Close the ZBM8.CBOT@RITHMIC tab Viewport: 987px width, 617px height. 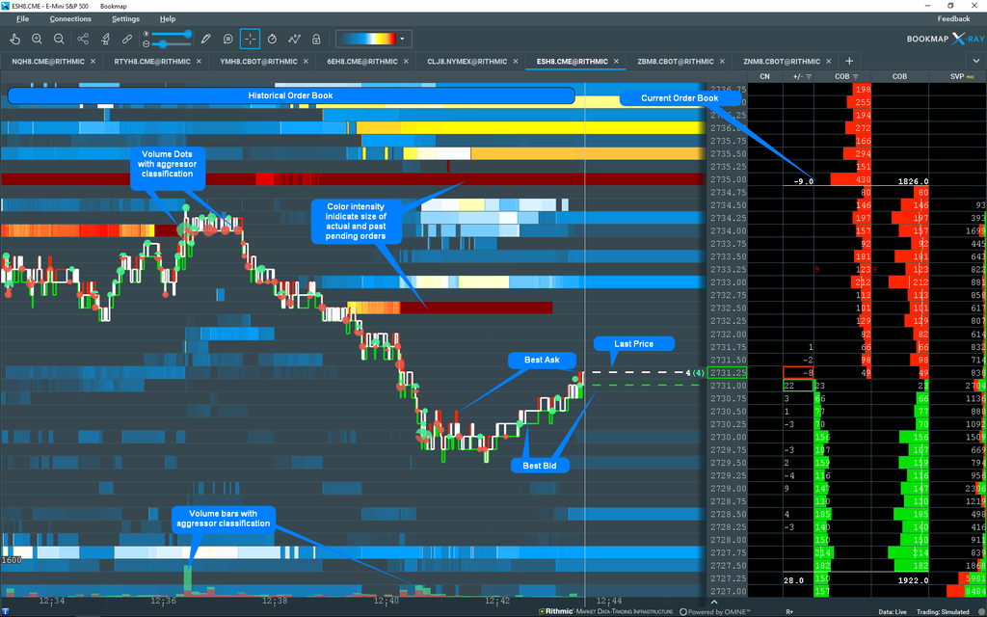pos(722,62)
